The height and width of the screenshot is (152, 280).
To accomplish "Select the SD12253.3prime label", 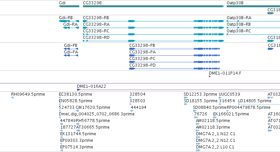I will point(200,94).
